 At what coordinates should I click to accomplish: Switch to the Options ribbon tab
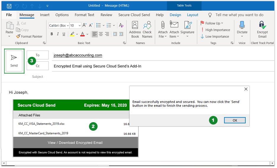(x=62, y=15)
